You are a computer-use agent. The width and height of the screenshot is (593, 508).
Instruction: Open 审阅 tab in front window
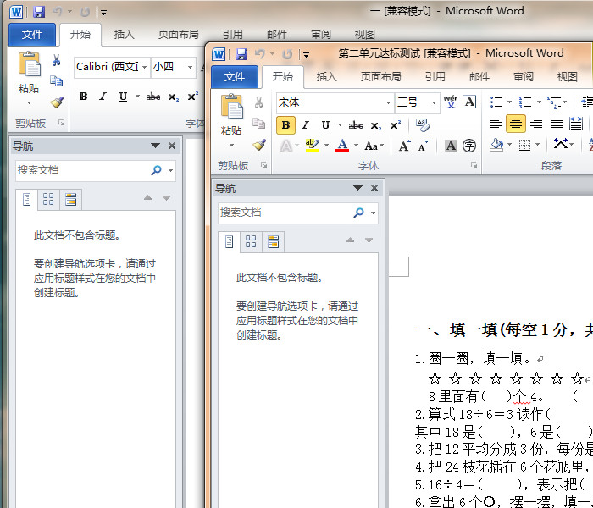click(x=524, y=77)
